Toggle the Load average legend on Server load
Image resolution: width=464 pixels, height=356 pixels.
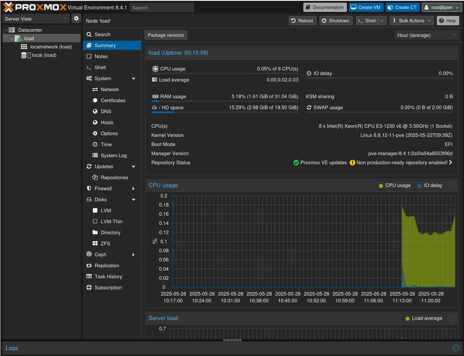point(424,318)
